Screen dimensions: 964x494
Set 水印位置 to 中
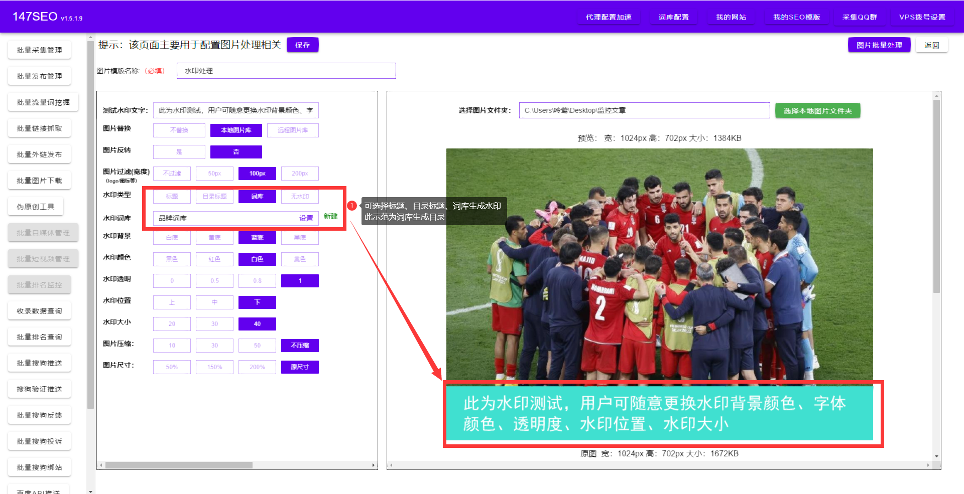tap(214, 302)
